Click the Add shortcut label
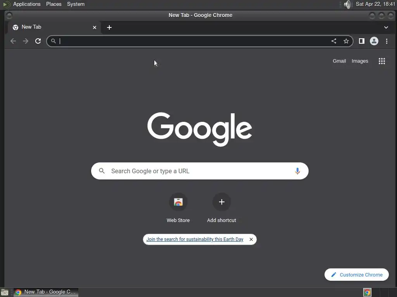This screenshot has height=297, width=397. tap(221, 220)
